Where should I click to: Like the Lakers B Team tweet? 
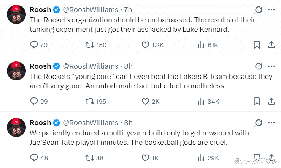[x=145, y=101]
